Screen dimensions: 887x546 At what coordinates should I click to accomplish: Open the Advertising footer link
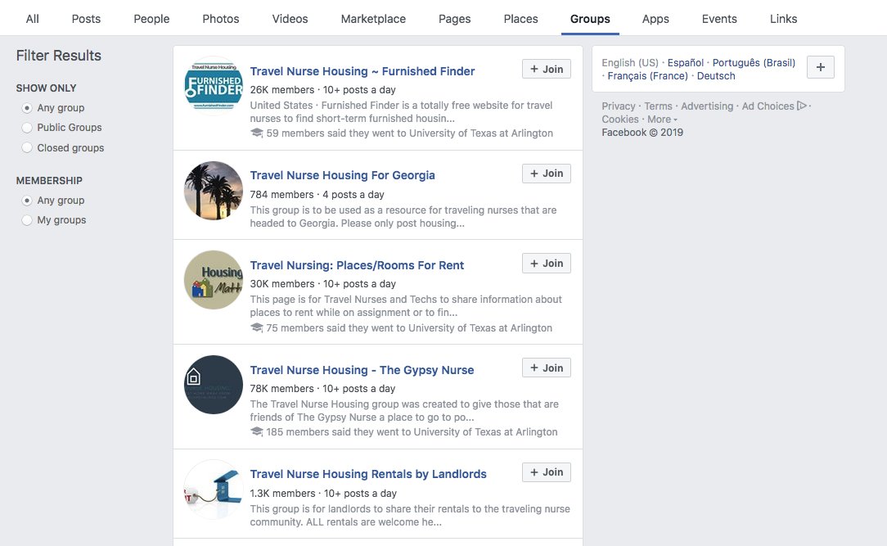point(706,106)
